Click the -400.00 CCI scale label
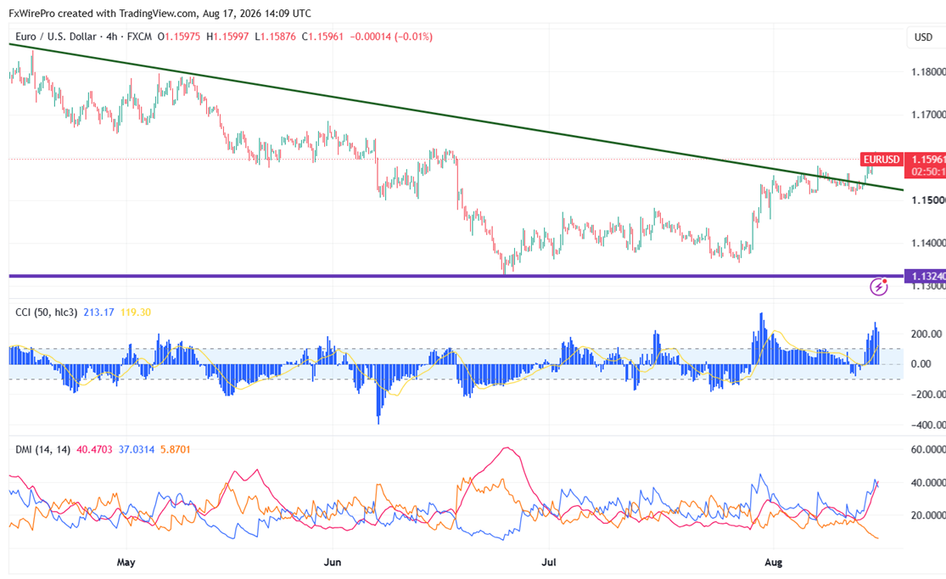 (926, 425)
